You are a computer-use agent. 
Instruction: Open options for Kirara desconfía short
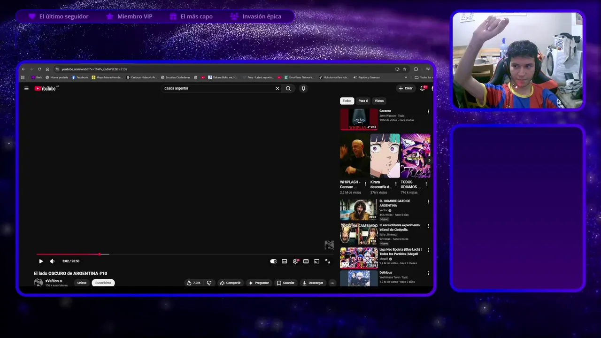pyautogui.click(x=395, y=184)
